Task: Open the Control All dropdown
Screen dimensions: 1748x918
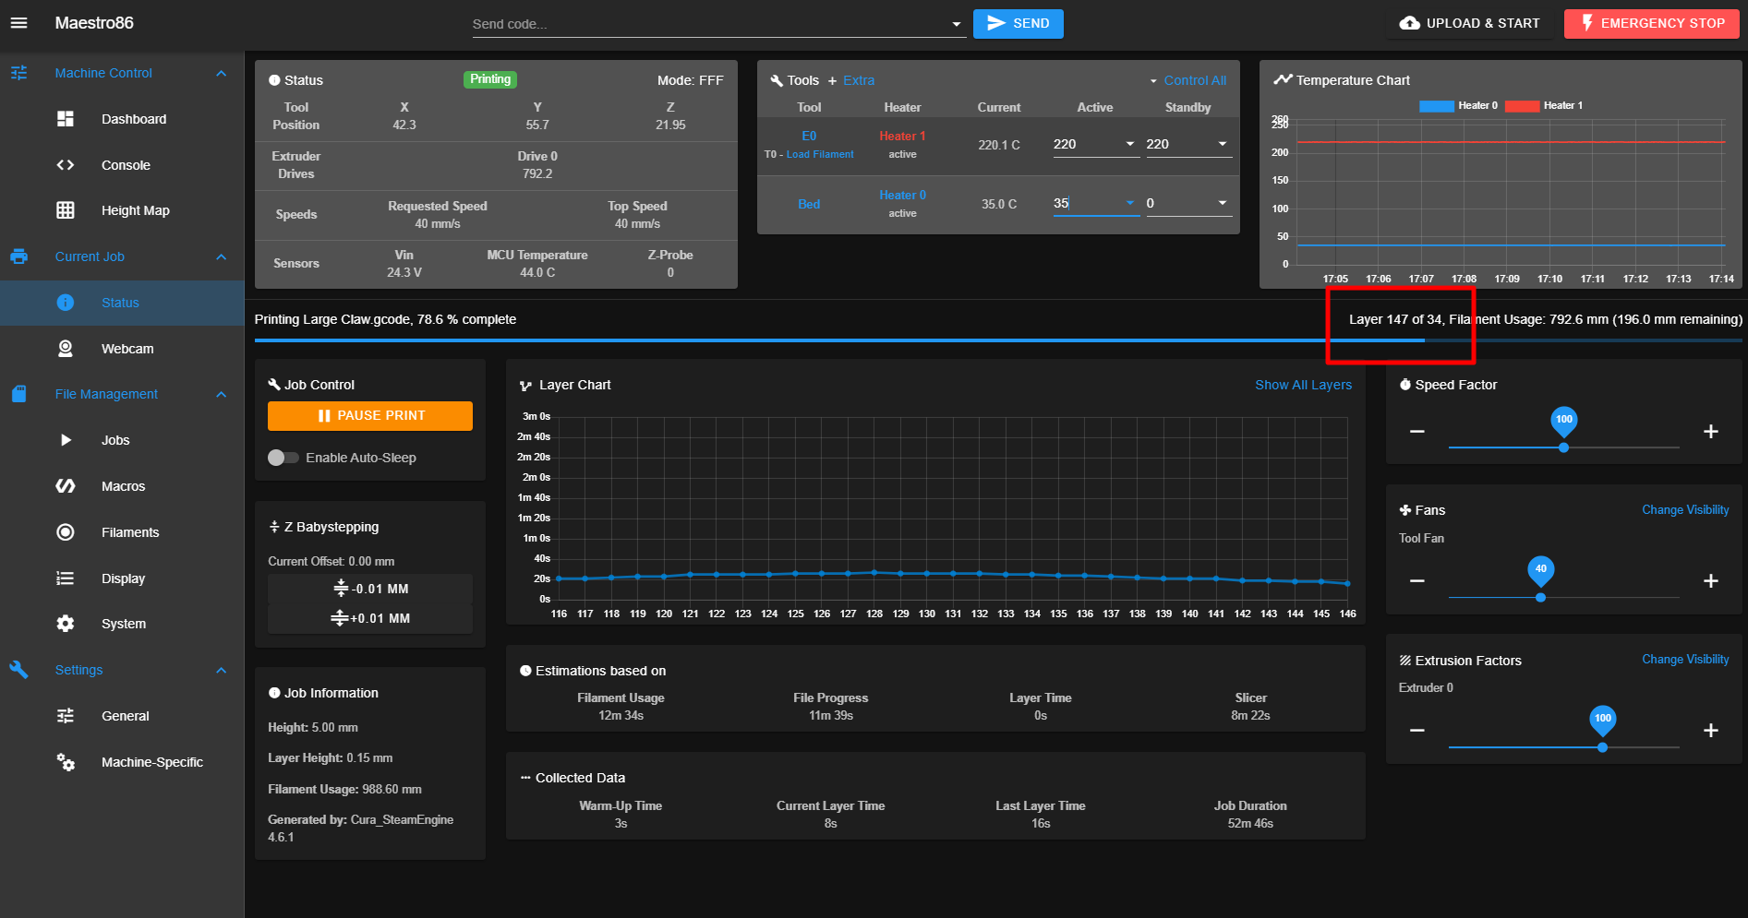Action: (1187, 80)
